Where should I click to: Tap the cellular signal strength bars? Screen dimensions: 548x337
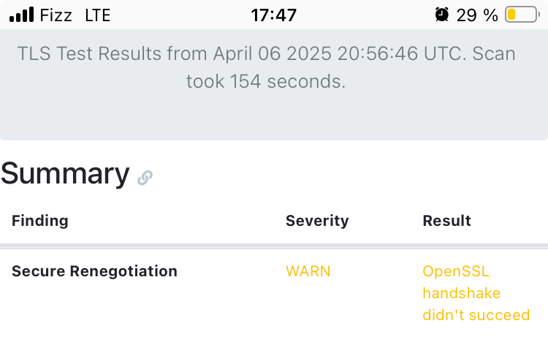point(22,15)
